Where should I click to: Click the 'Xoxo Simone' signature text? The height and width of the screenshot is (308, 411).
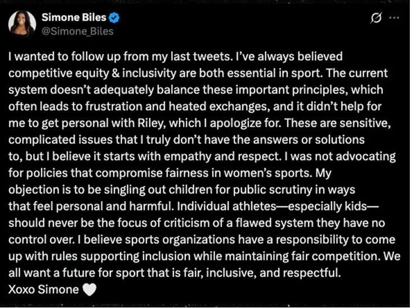point(43,289)
